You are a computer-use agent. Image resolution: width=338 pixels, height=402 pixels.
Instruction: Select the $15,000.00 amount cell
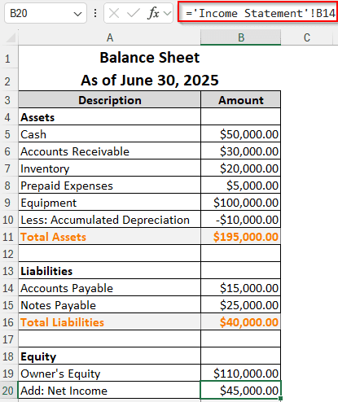(x=241, y=288)
